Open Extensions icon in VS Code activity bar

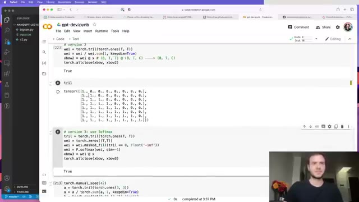click(x=7, y=74)
